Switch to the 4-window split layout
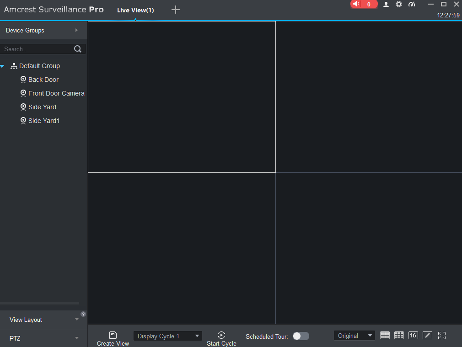462x347 pixels. coord(385,336)
